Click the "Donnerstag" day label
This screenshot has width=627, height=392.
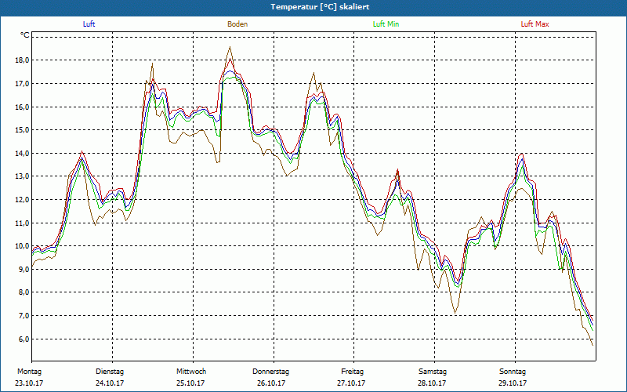coord(270,372)
